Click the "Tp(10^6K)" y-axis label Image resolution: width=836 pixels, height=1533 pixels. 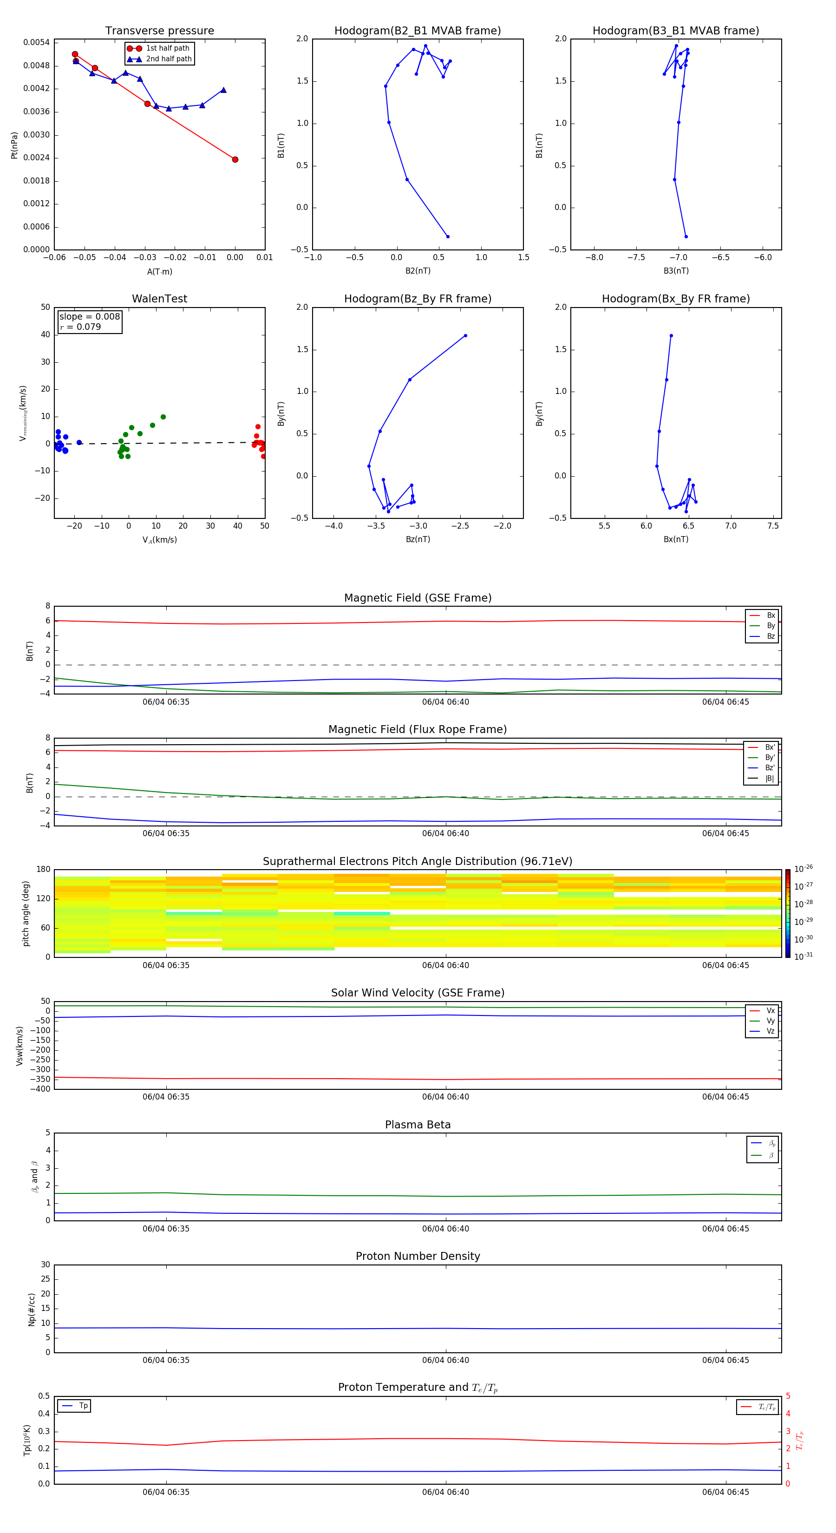click(x=27, y=1440)
